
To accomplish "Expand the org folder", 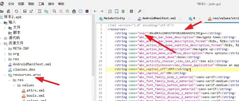I will point(5,54).
